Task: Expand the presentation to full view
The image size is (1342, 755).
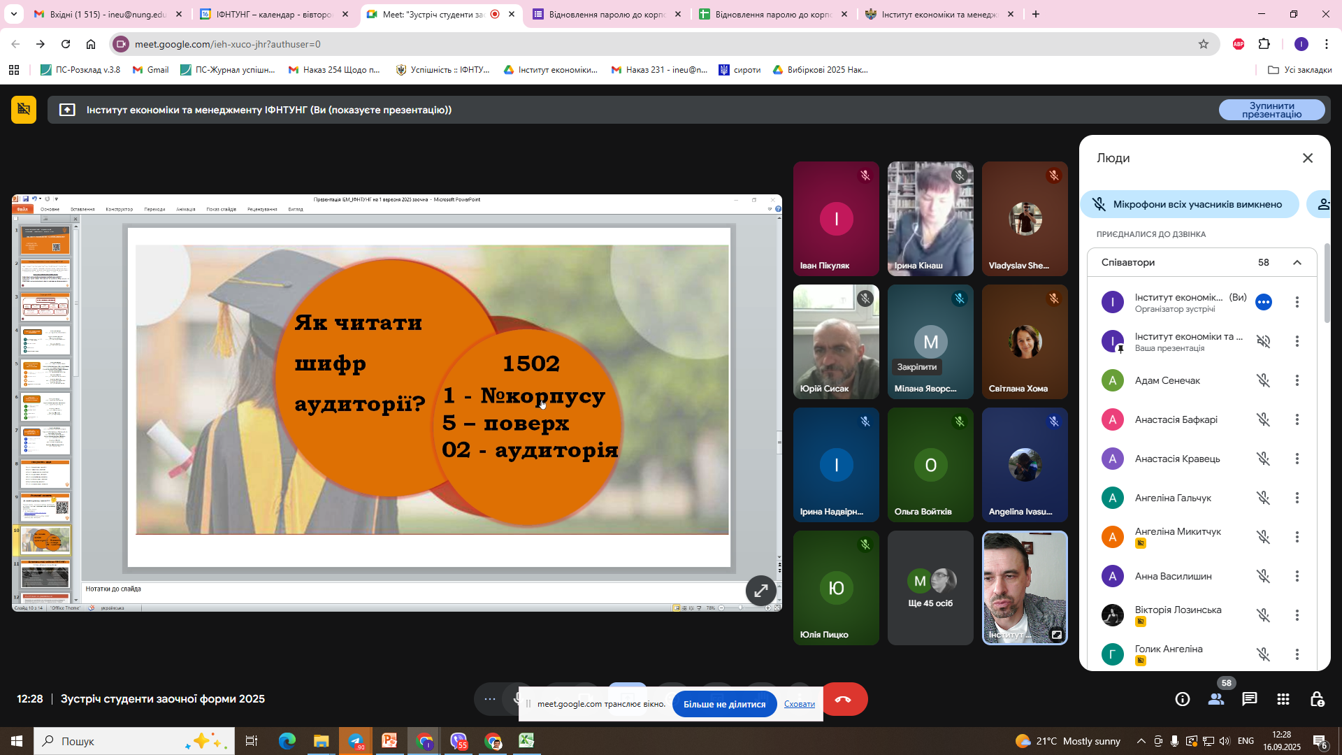Action: pyautogui.click(x=760, y=591)
